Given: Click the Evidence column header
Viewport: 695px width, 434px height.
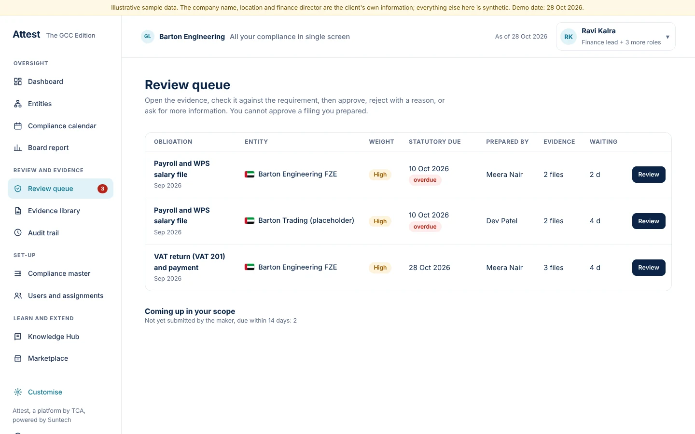Looking at the screenshot, I should click(559, 142).
